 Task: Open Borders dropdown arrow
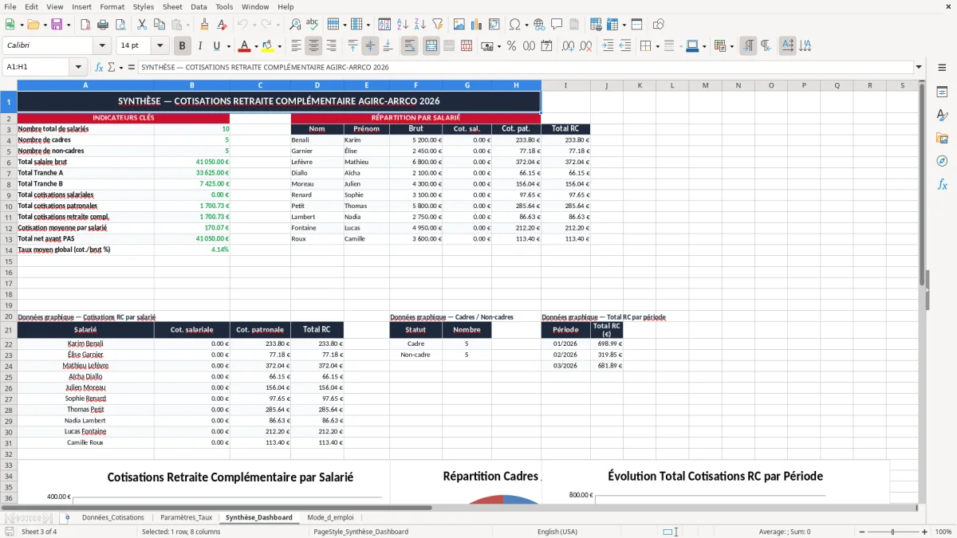[x=656, y=46]
